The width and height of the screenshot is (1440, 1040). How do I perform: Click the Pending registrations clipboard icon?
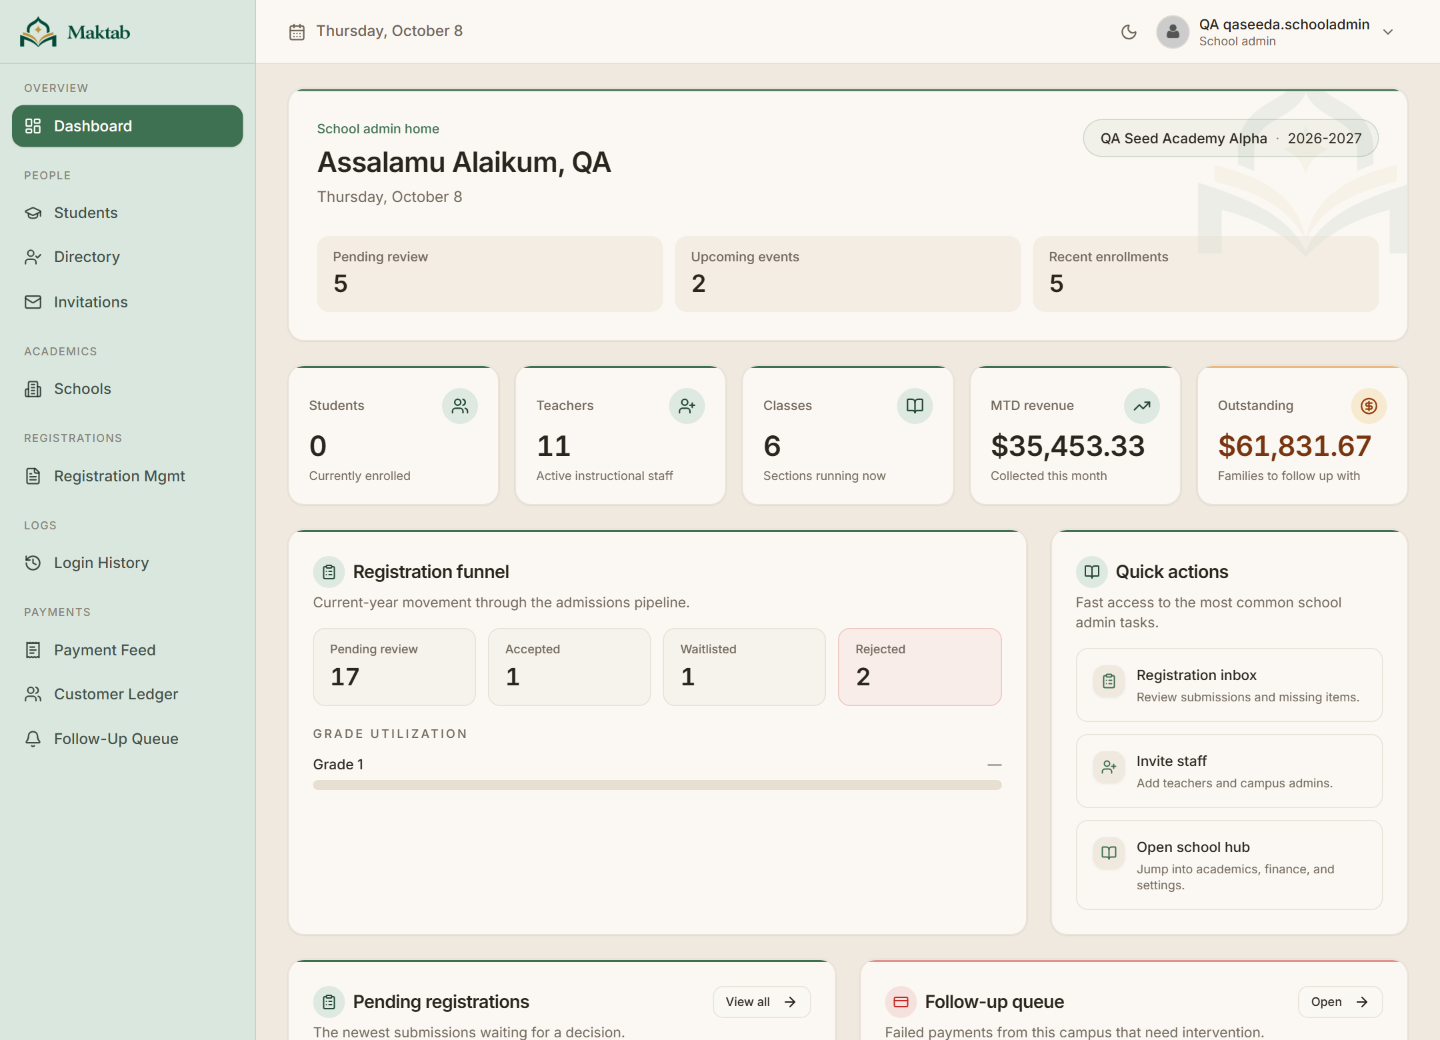(329, 1002)
